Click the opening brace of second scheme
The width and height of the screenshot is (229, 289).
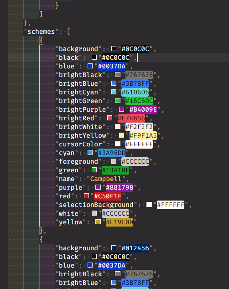click(x=42, y=239)
